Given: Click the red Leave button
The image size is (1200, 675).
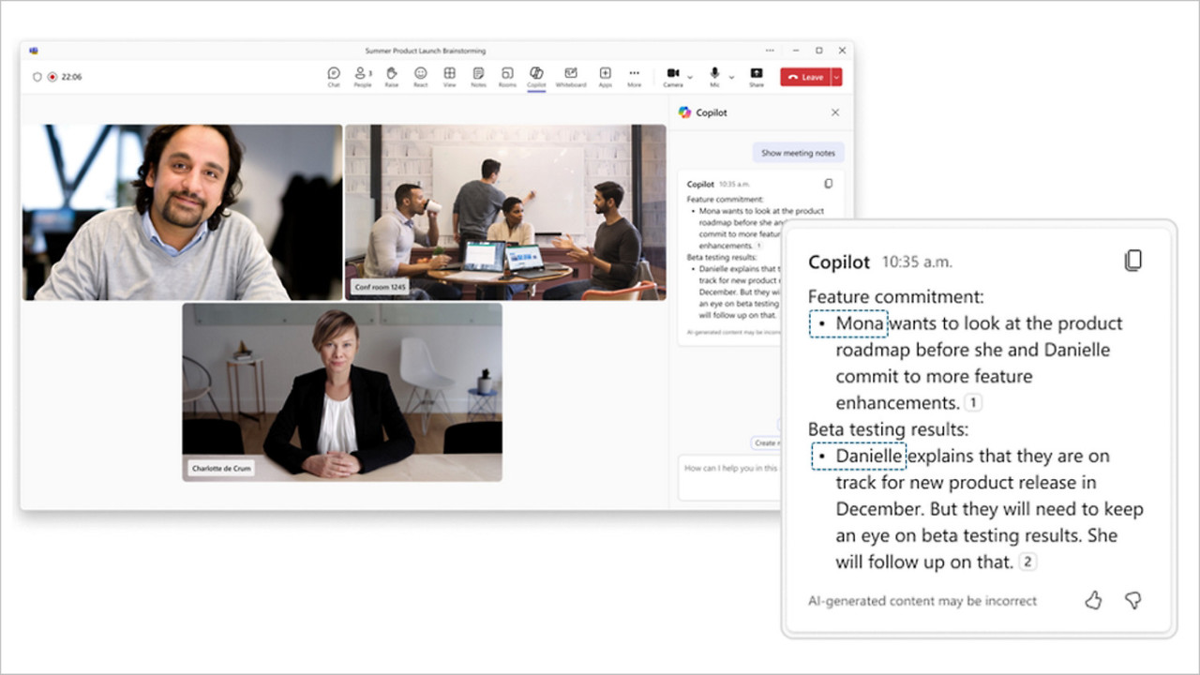Looking at the screenshot, I should point(805,77).
